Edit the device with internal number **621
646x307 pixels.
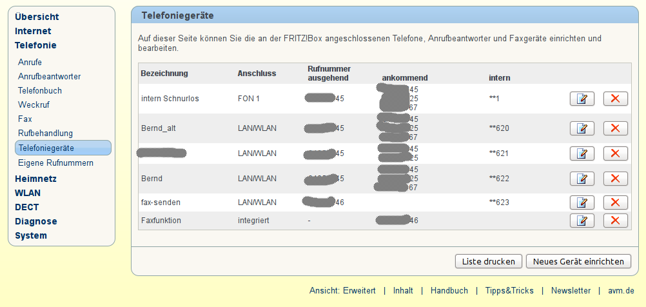582,153
